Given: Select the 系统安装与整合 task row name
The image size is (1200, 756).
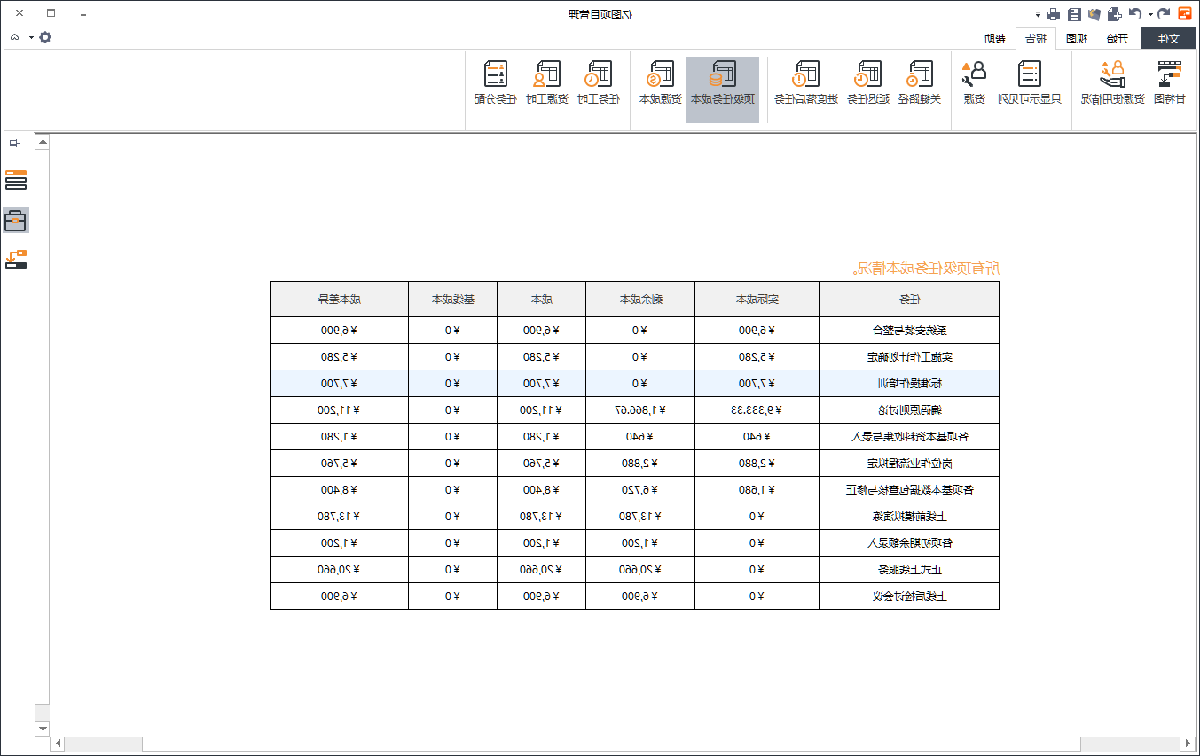Looking at the screenshot, I should click(x=909, y=330).
